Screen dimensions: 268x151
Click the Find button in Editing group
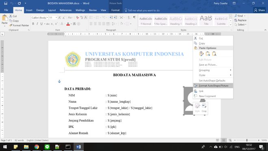(x=240, y=16)
